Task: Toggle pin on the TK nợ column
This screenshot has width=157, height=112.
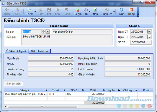Action: click(65, 90)
